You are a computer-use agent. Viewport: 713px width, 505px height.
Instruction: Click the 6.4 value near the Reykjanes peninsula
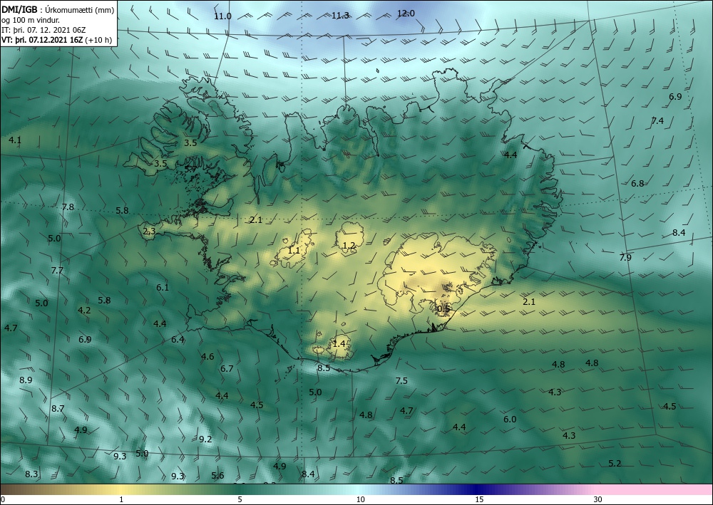[178, 340]
